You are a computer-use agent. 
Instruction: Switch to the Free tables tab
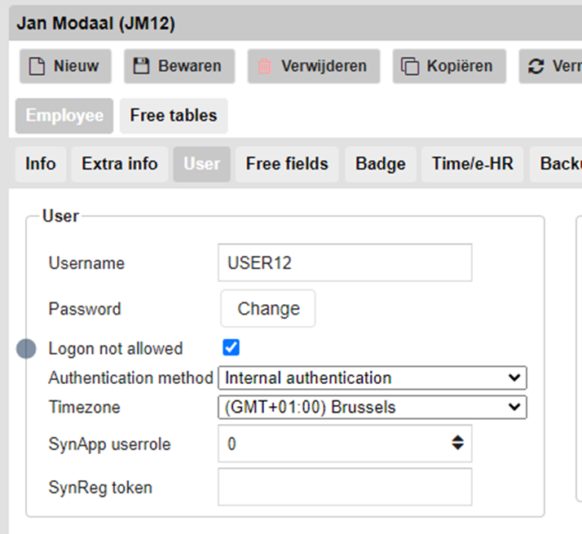174,116
